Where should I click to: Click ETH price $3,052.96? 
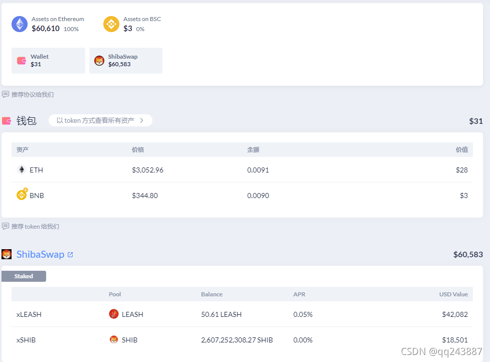(147, 170)
